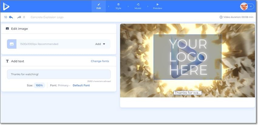The width and height of the screenshot is (258, 125).
Task: Select the Thanks for wa... text box in preview
Action: pyautogui.click(x=188, y=93)
